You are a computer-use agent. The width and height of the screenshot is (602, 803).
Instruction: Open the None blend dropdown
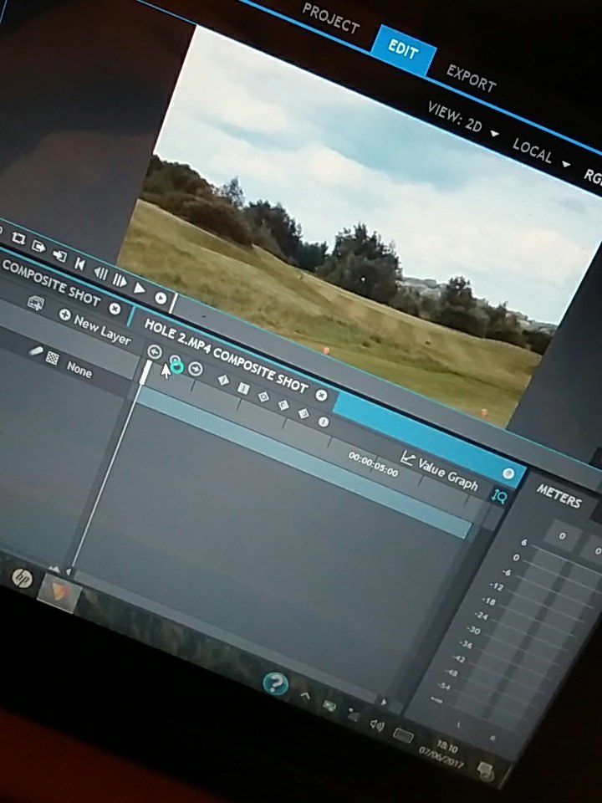(79, 369)
